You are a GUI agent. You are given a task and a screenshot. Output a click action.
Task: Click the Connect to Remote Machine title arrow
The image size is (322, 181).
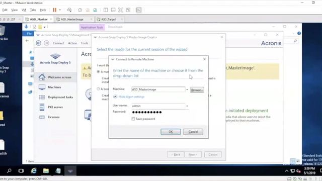113,59
